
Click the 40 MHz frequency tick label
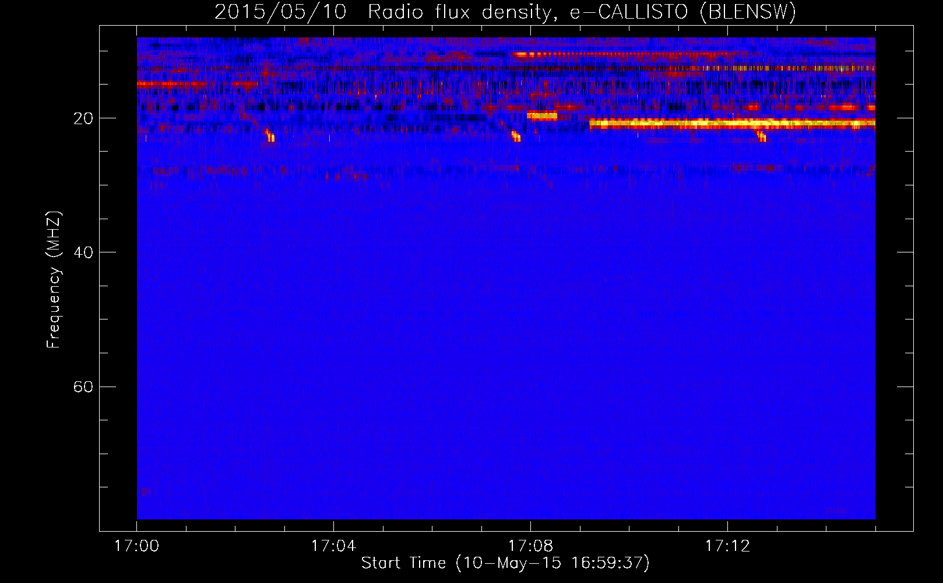pos(83,252)
